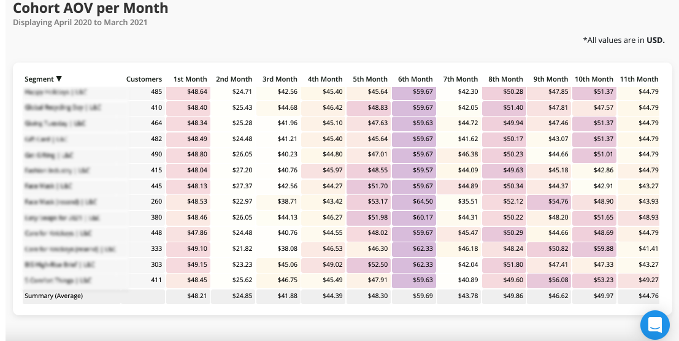The image size is (679, 341).
Task: Click the $22.97 second month cell
Action: tap(234, 202)
